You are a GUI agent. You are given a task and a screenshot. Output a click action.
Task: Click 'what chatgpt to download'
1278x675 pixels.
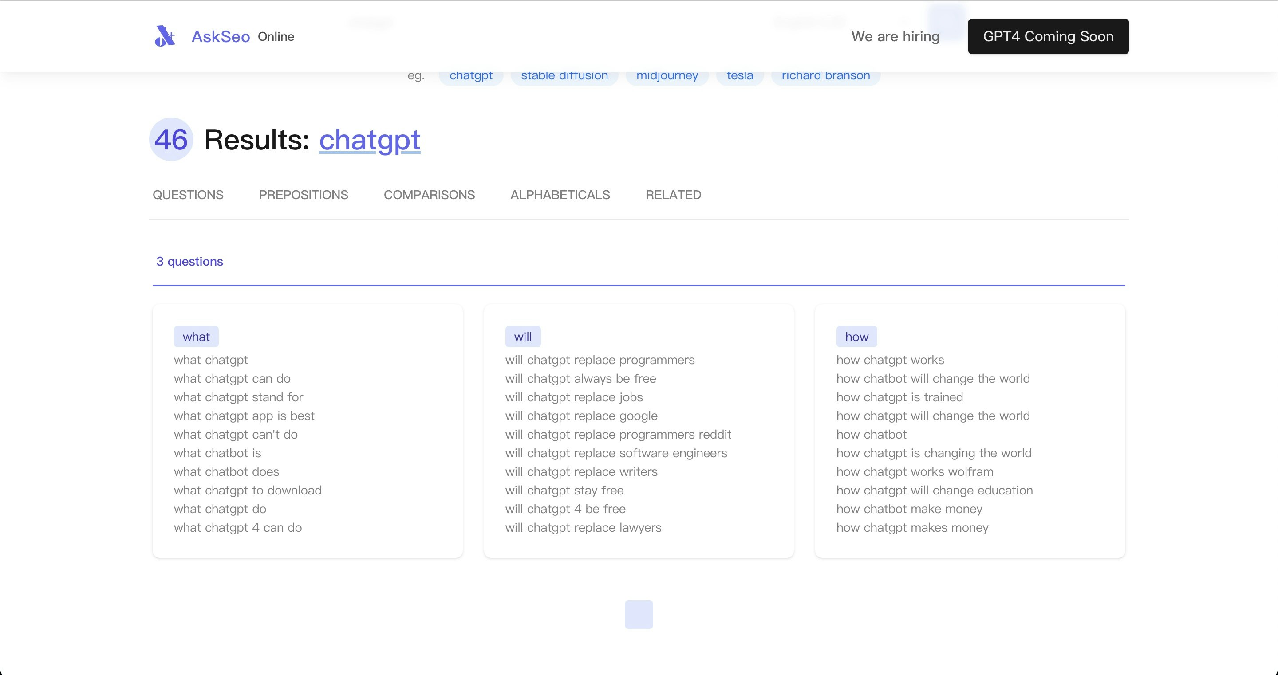(x=248, y=490)
